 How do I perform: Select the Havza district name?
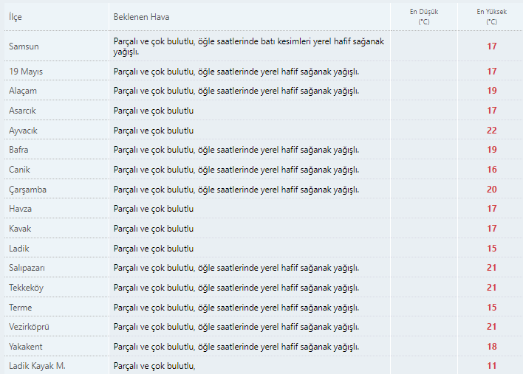pos(21,209)
